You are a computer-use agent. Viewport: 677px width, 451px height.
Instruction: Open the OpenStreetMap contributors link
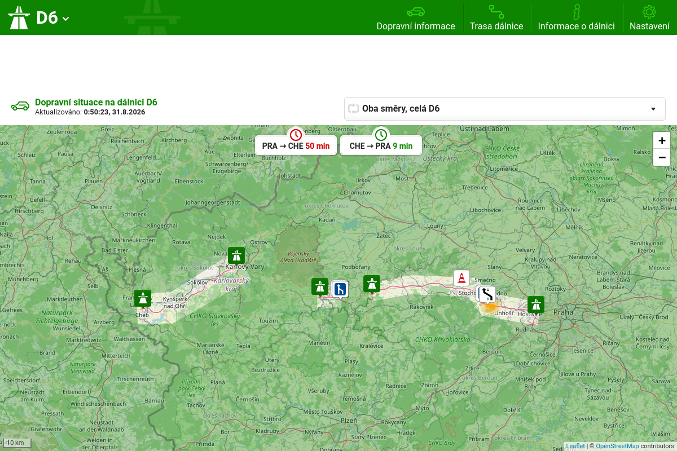617,446
